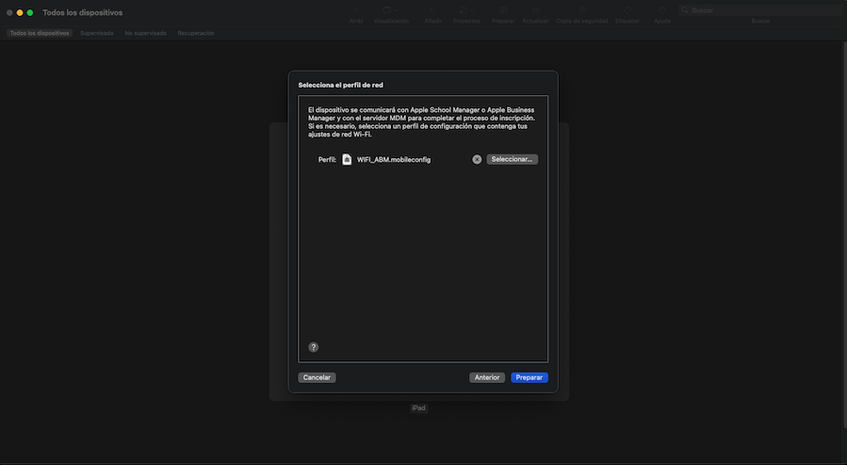Remove the selected WIFI_ABM profile (x icon)
The width and height of the screenshot is (847, 465).
[477, 160]
